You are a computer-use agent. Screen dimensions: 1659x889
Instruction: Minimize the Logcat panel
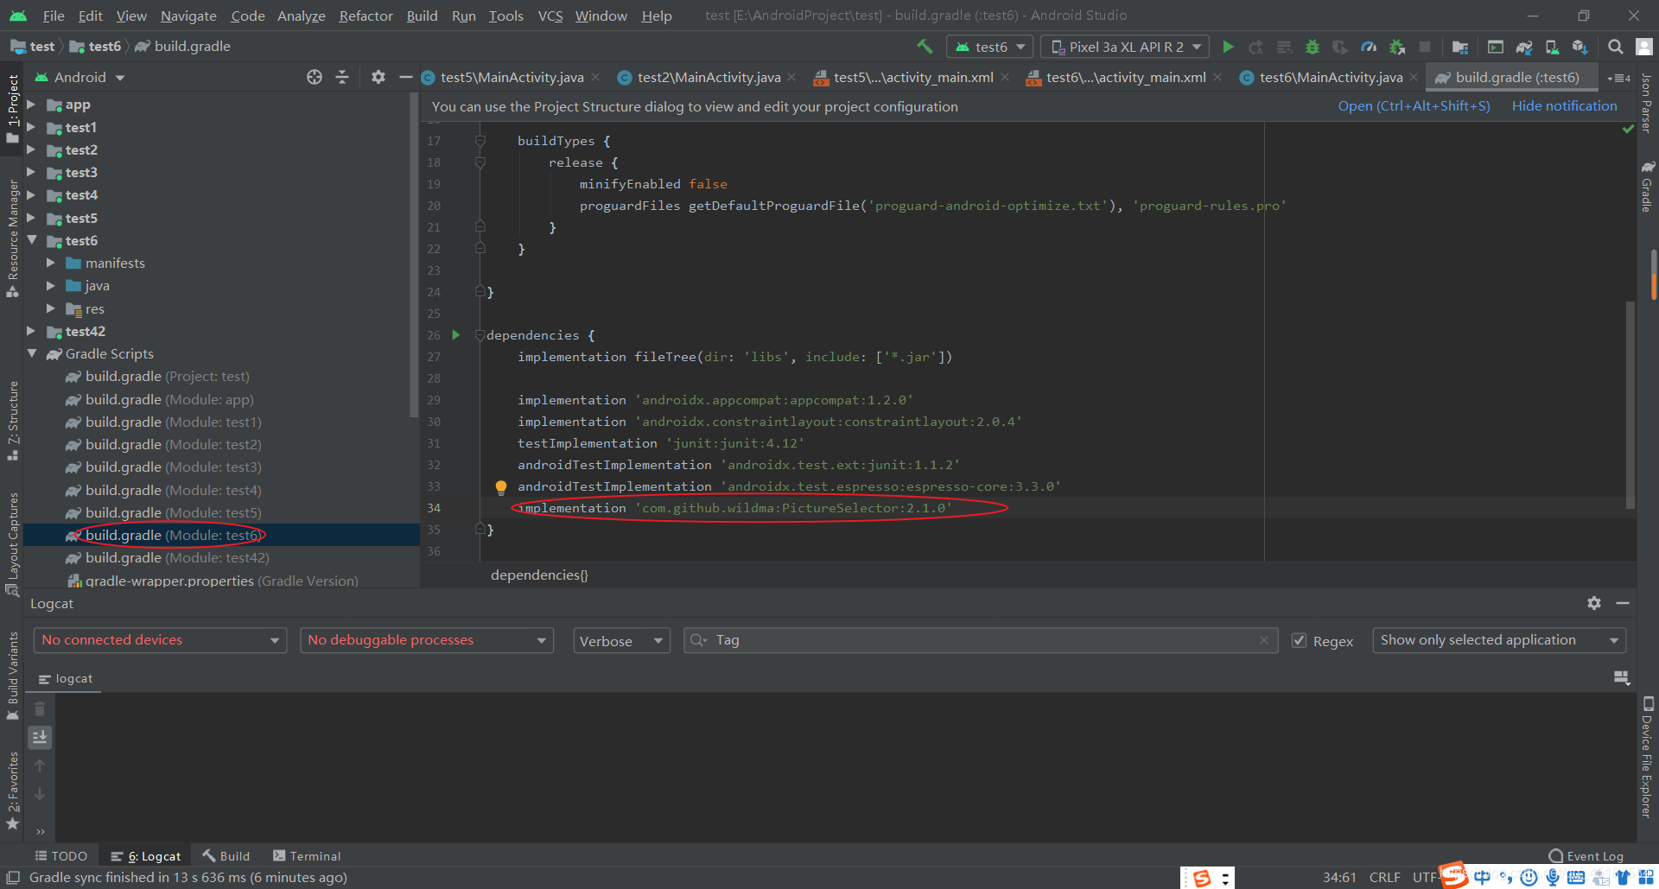pos(1623,603)
